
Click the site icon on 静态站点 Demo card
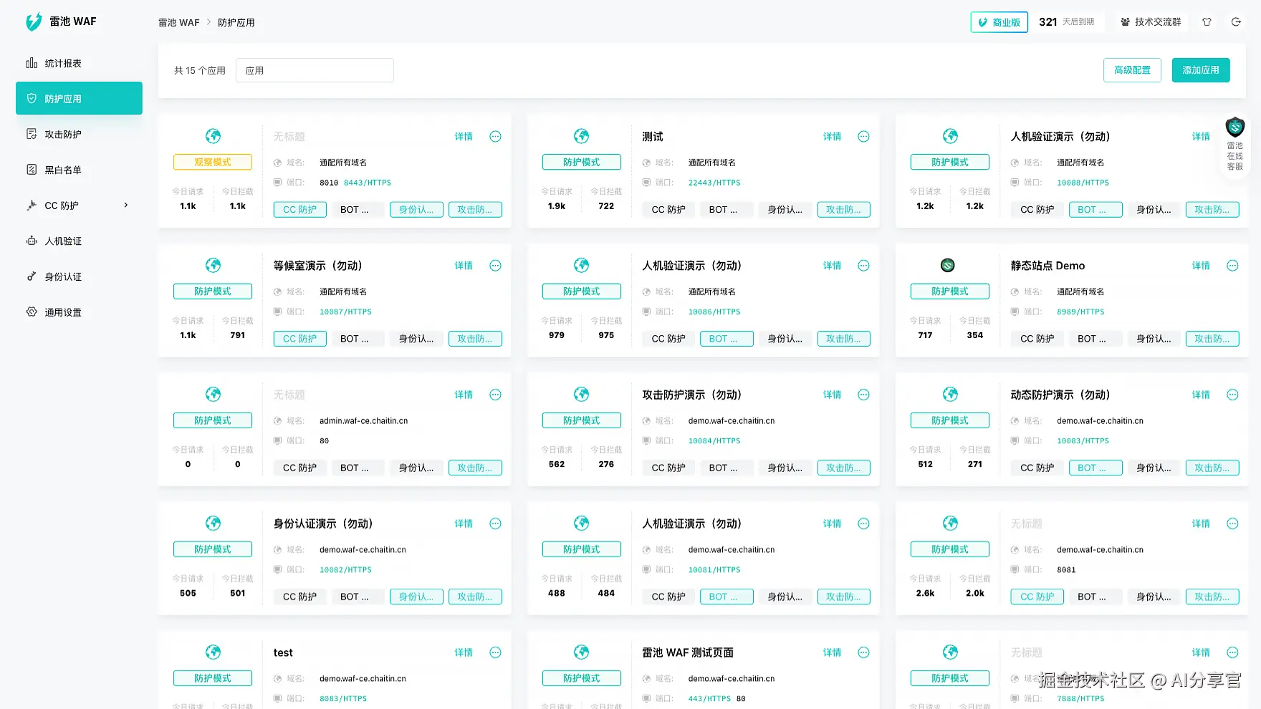click(948, 266)
